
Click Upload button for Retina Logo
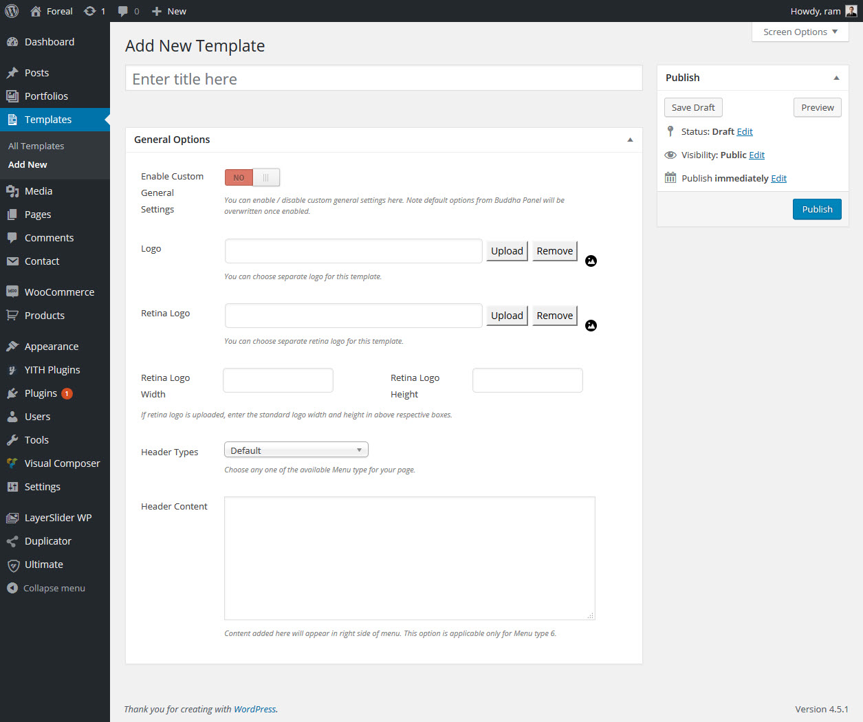[507, 316]
